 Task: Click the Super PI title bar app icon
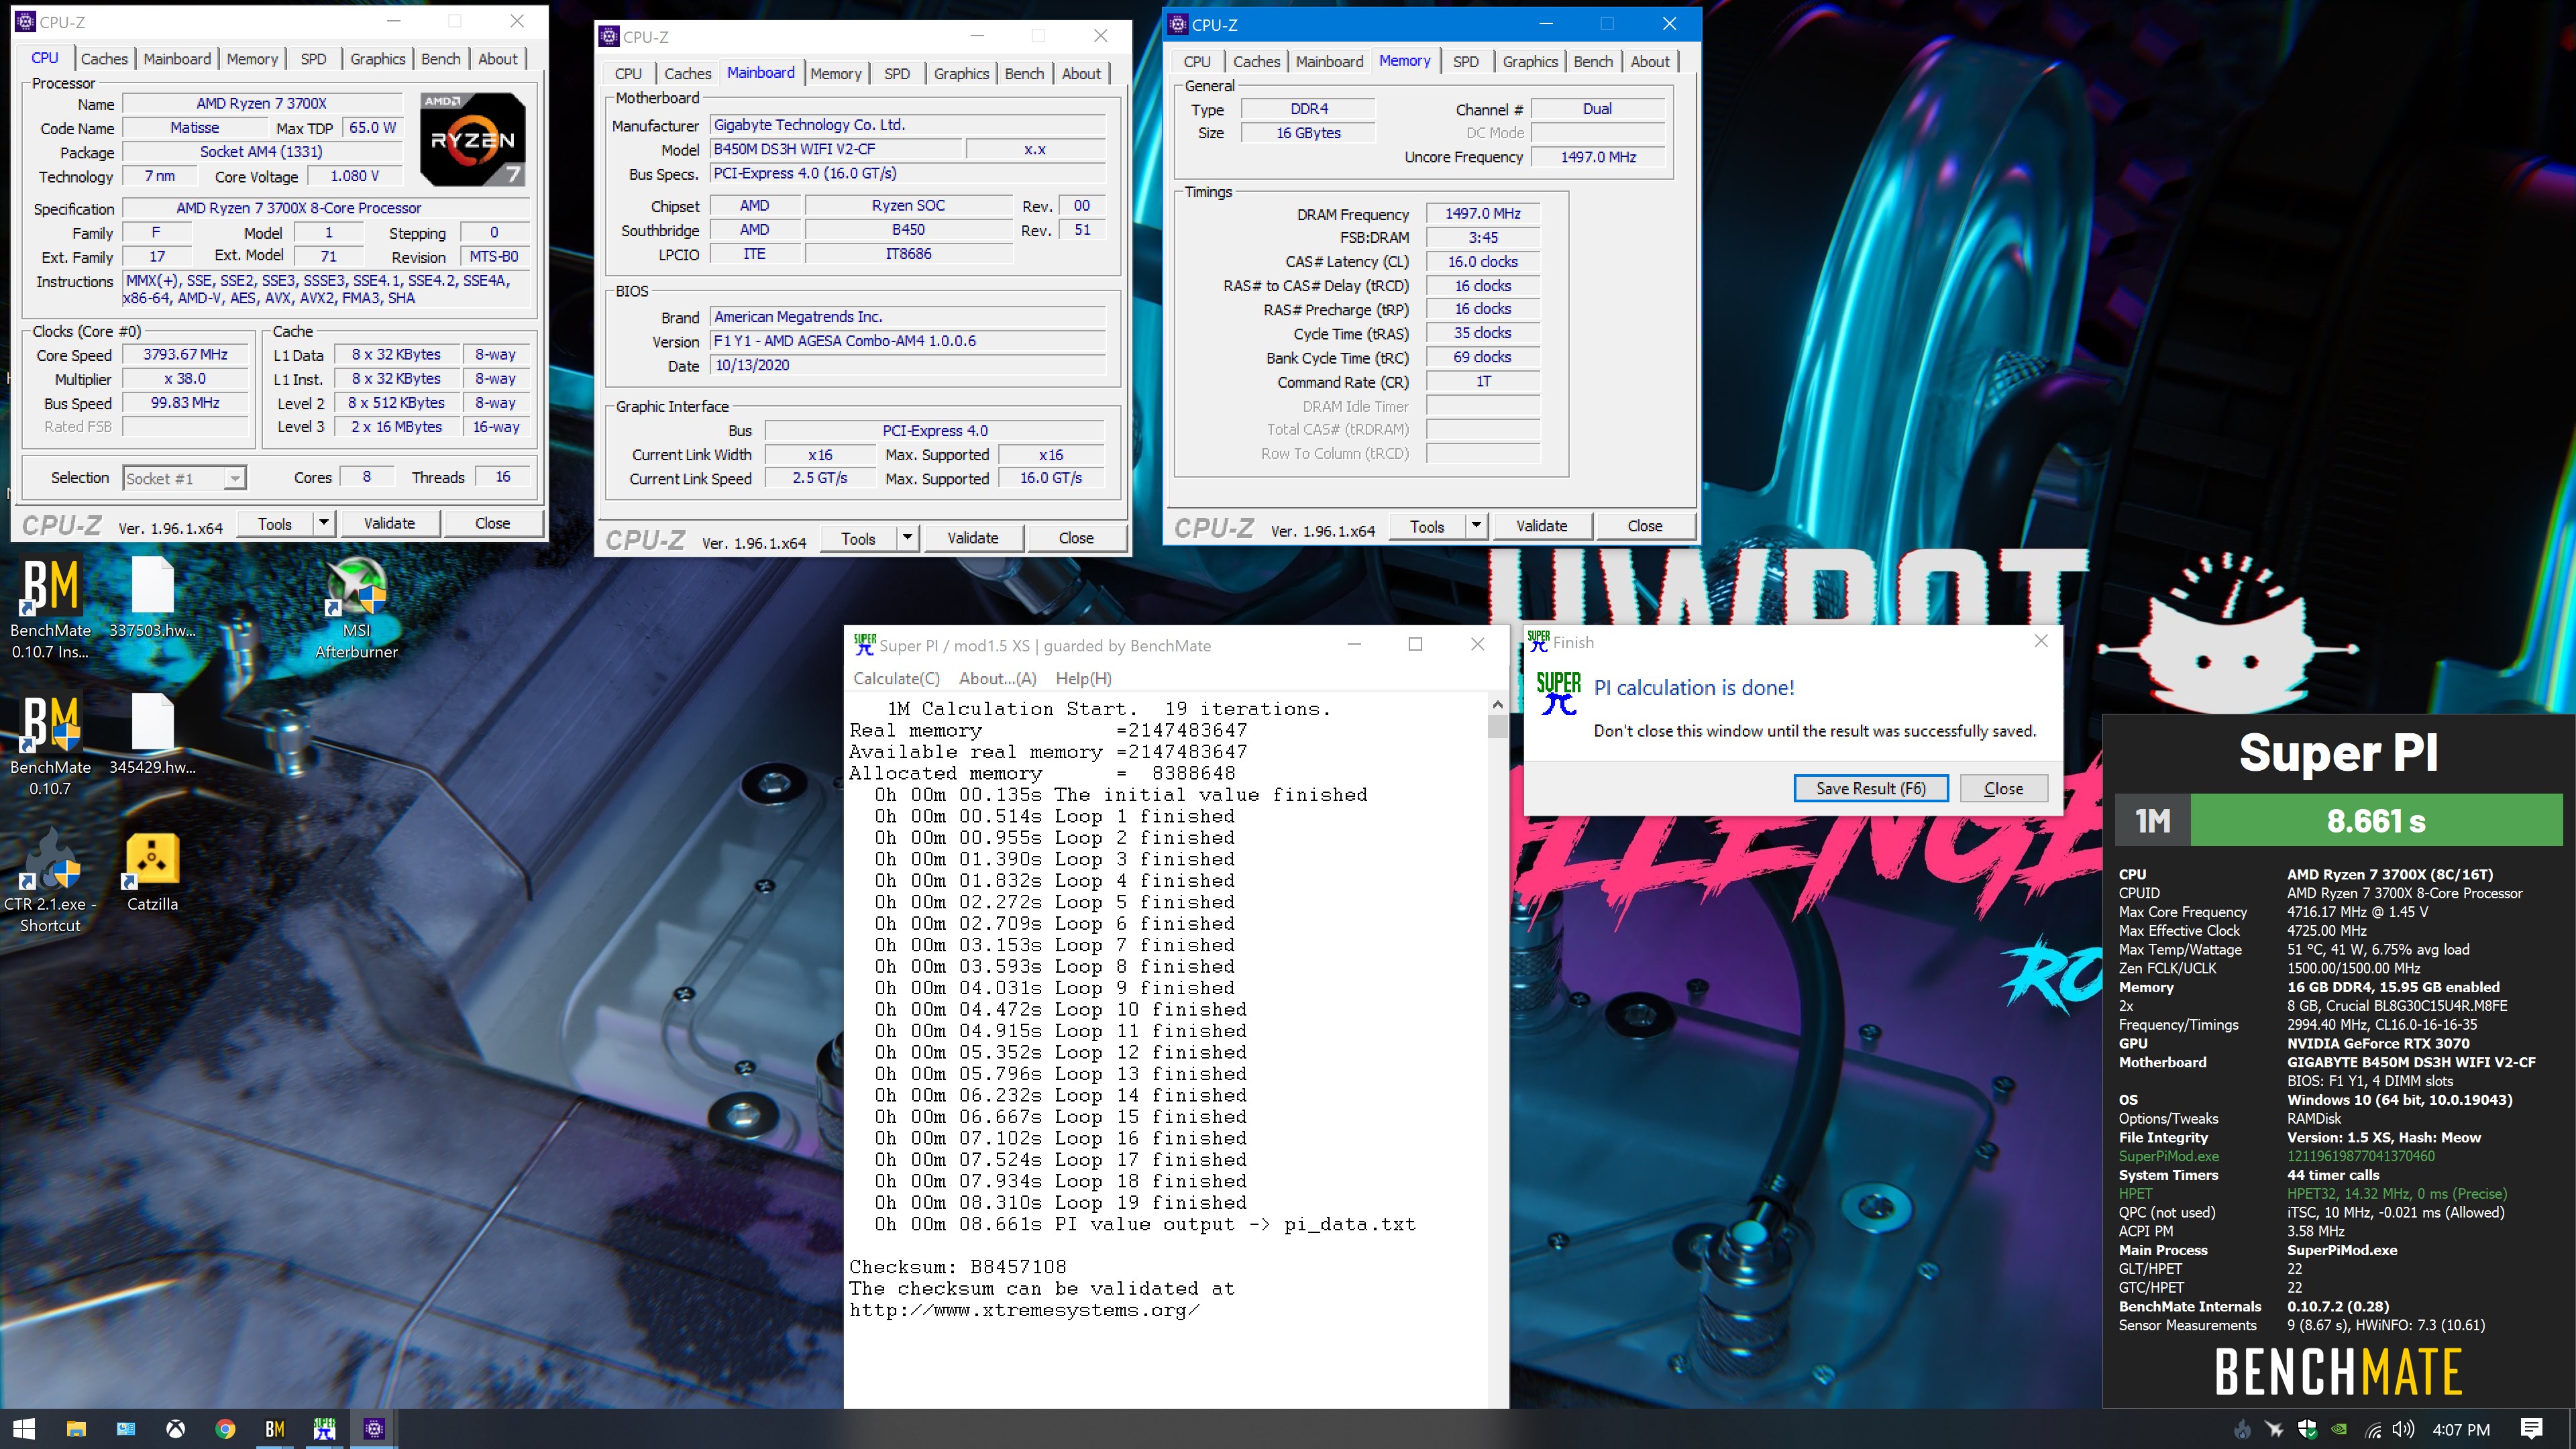(864, 645)
